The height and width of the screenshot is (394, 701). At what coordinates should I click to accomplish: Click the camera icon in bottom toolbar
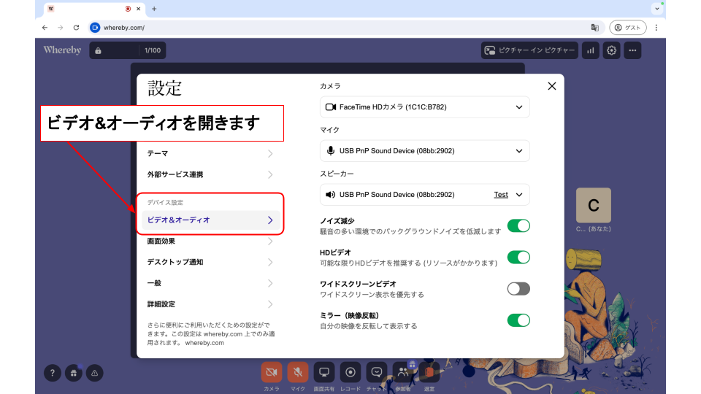click(272, 372)
